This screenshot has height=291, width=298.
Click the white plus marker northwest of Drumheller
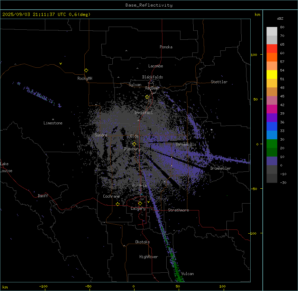coord(212,130)
